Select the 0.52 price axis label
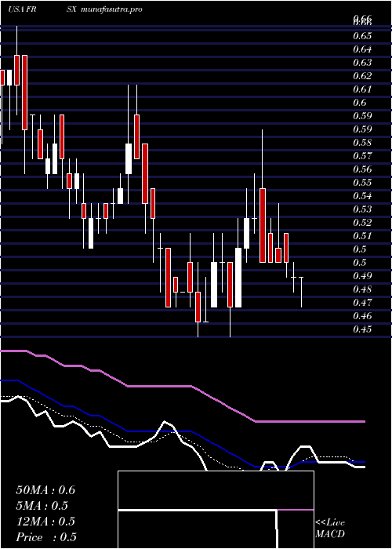 pos(361,222)
